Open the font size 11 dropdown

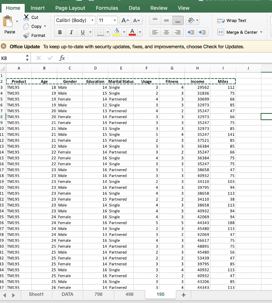coord(115,20)
